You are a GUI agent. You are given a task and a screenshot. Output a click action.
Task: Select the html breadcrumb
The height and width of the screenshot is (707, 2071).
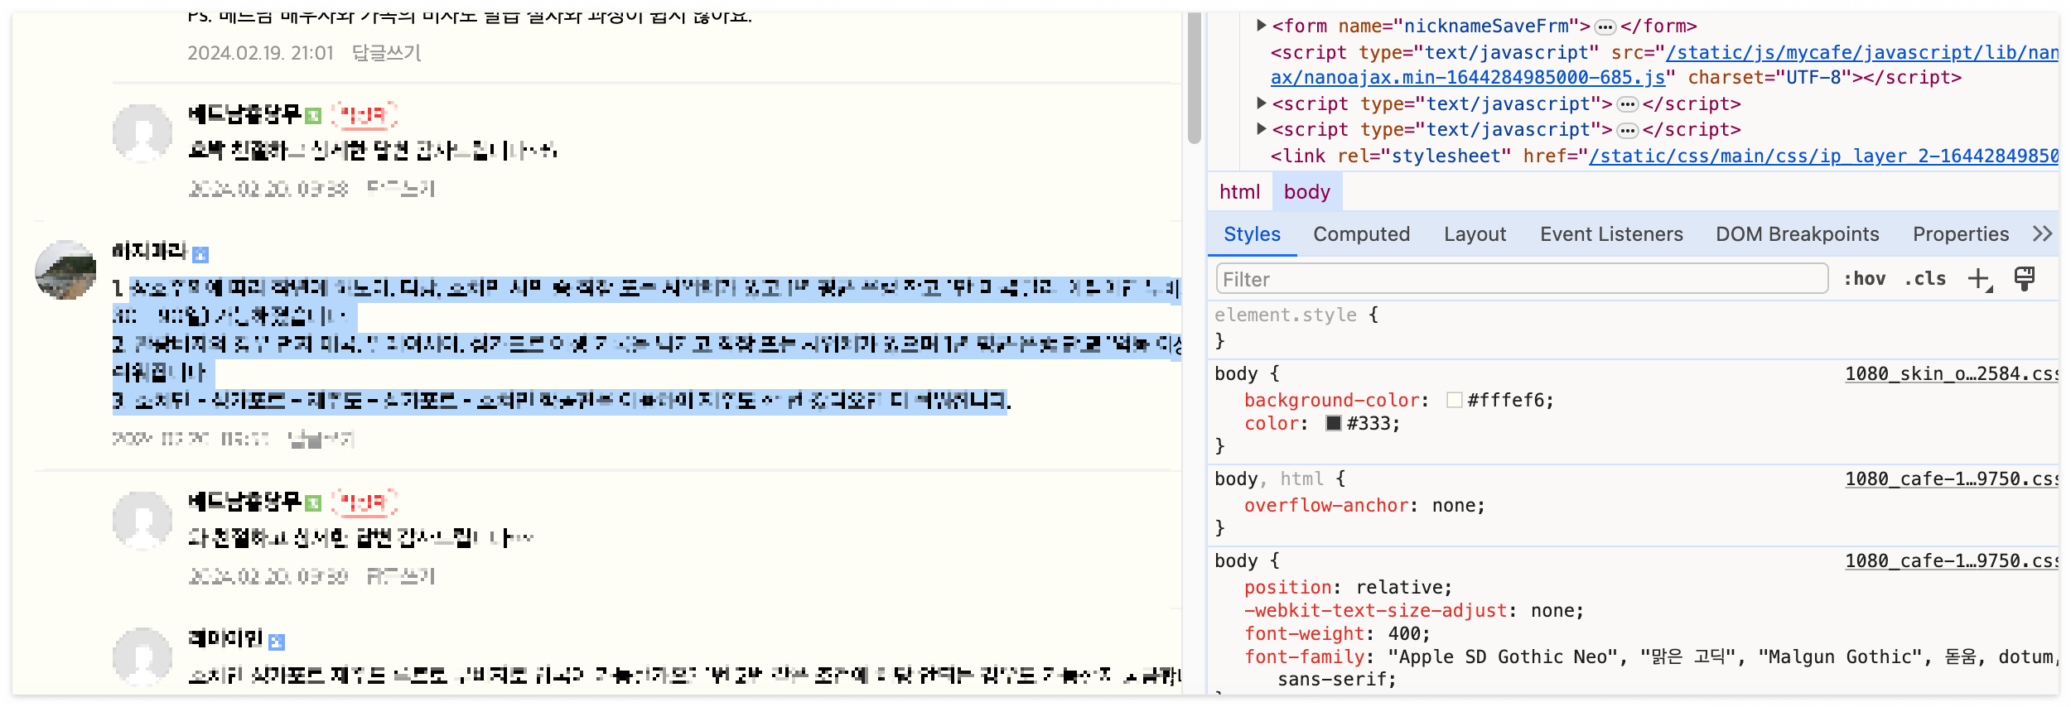pyautogui.click(x=1239, y=192)
